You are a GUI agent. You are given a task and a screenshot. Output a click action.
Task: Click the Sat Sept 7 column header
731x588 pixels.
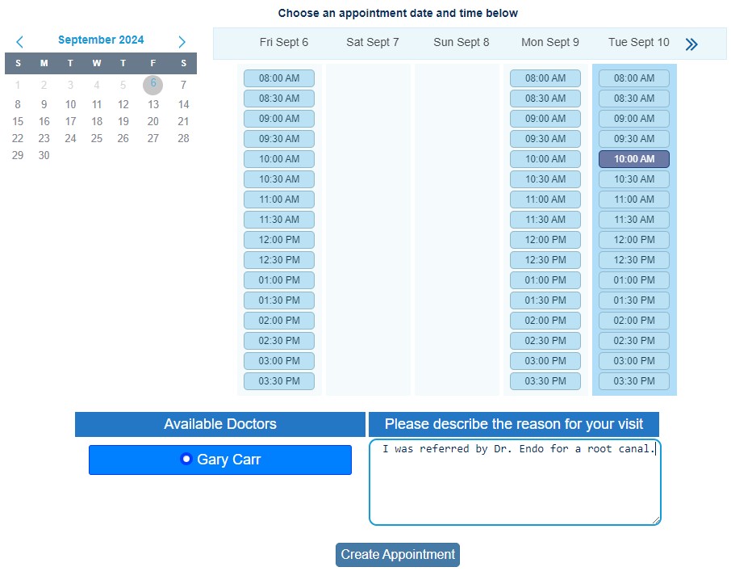tap(373, 42)
